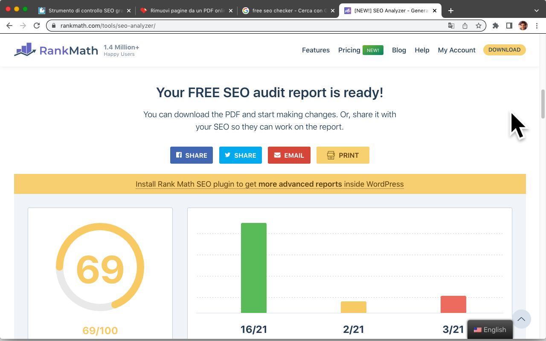This screenshot has height=341, width=546.
Task: Open the Blog menu item
Action: click(x=399, y=50)
